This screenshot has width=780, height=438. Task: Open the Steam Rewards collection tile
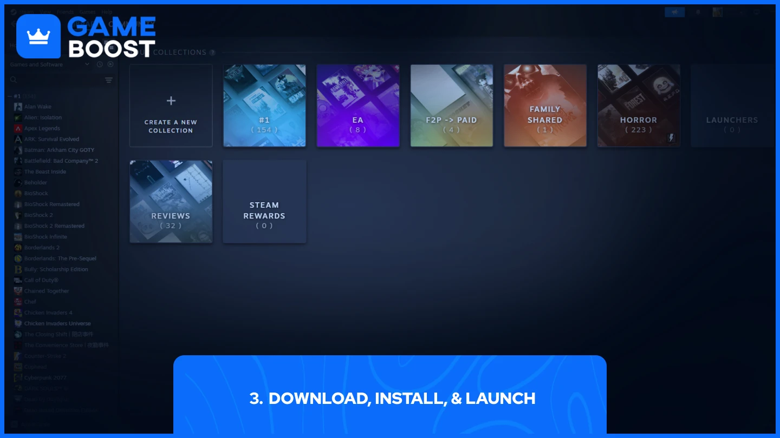click(264, 201)
